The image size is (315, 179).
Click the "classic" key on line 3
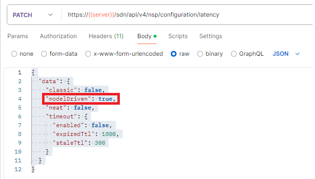[x=61, y=90]
